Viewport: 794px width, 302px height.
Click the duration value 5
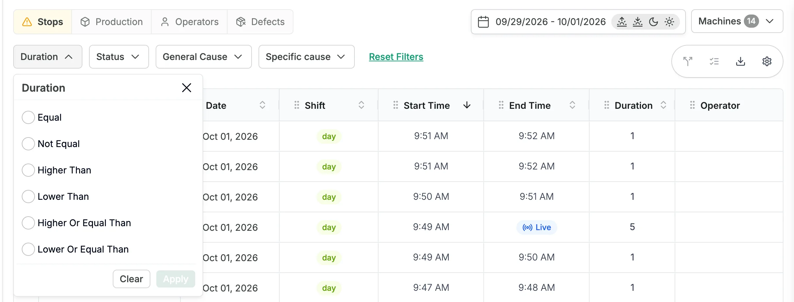tap(632, 227)
